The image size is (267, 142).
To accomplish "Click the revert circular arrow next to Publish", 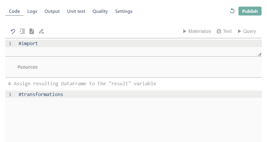I will point(232,11).
